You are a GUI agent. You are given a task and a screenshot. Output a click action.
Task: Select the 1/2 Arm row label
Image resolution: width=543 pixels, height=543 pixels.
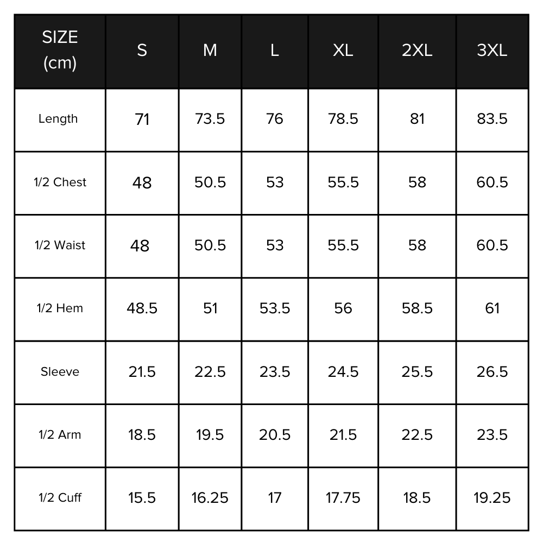click(x=60, y=435)
